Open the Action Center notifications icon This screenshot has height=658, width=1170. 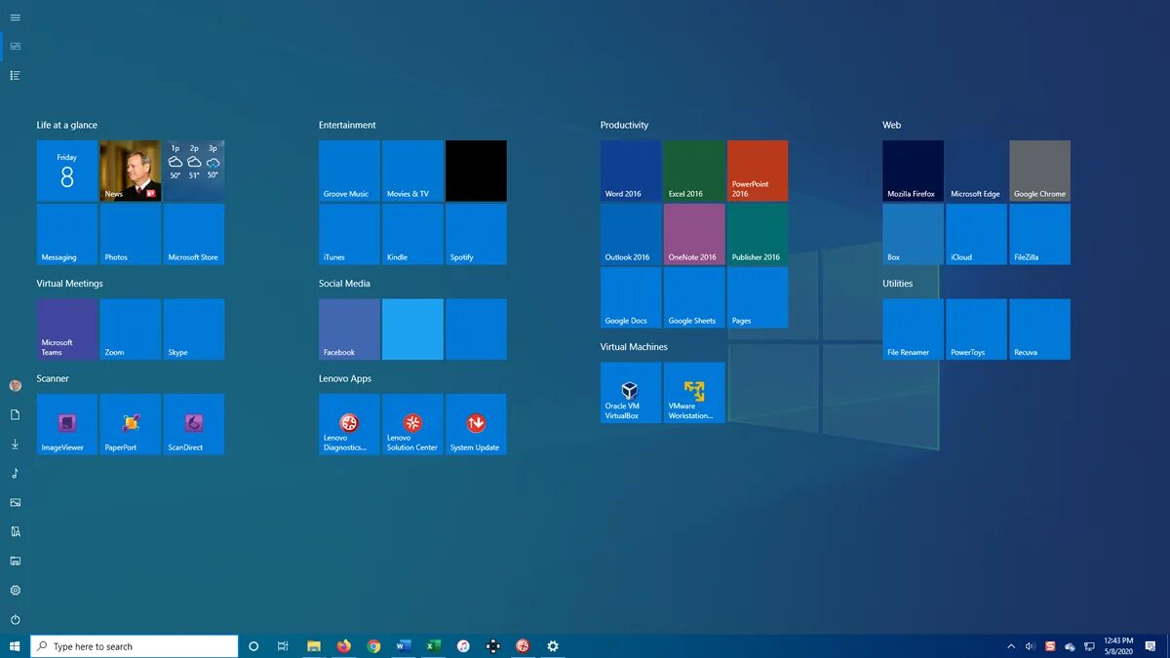click(x=1151, y=646)
